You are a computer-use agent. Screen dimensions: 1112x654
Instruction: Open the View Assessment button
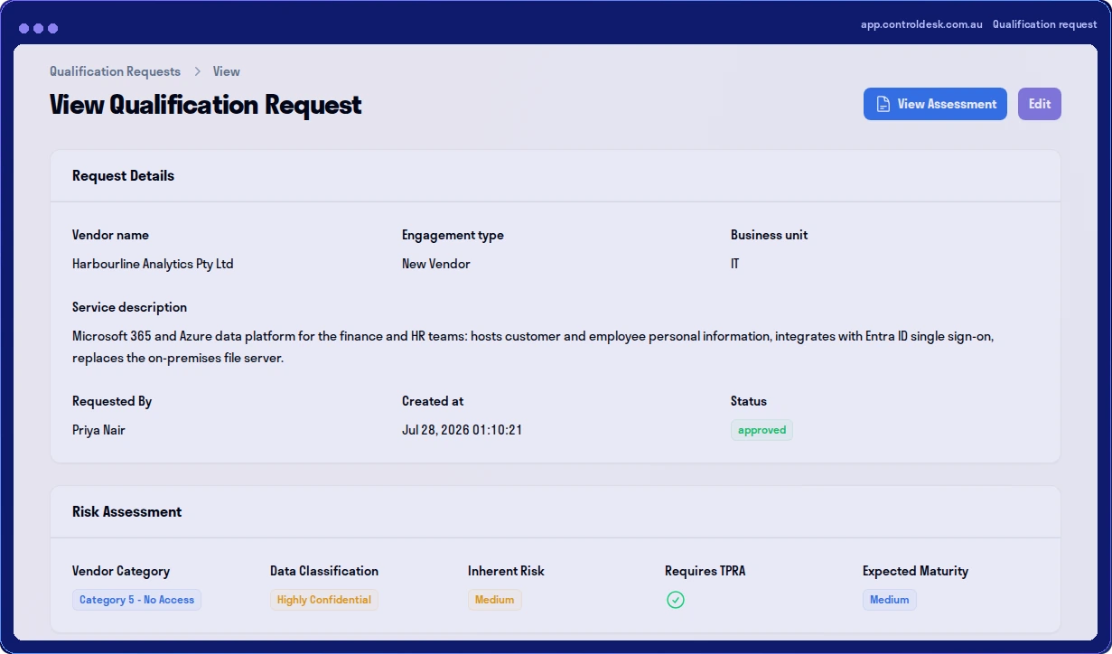(935, 104)
